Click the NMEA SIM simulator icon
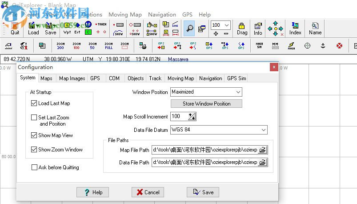The height and width of the screenshot is (204, 357). click(x=259, y=45)
